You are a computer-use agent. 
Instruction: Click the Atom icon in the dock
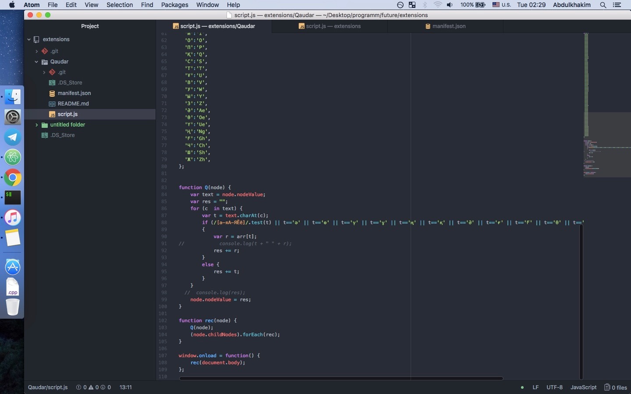point(13,157)
